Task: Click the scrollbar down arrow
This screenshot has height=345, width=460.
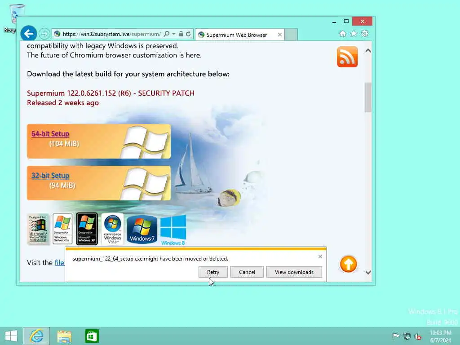Action: 368,272
